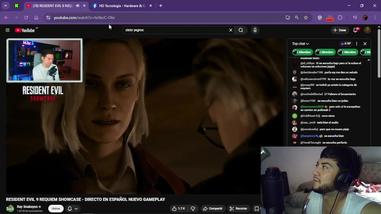The width and height of the screenshot is (381, 214).
Task: Open the tab search dropdown arrow
Action: pos(5,6)
